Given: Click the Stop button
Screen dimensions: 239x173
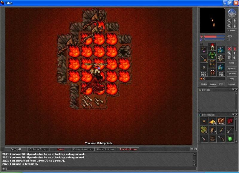Looking at the screenshot, I should [232, 63].
